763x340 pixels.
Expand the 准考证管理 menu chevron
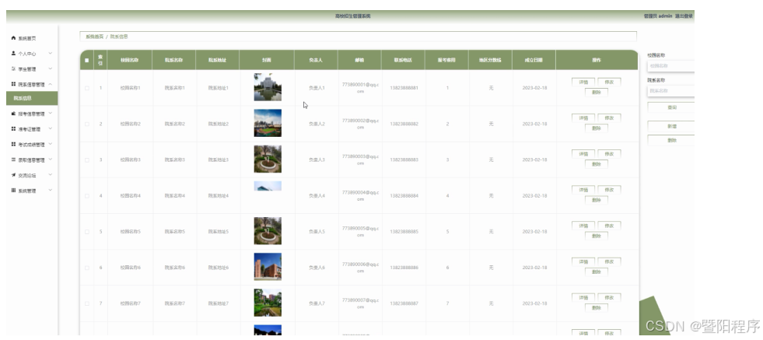[50, 129]
